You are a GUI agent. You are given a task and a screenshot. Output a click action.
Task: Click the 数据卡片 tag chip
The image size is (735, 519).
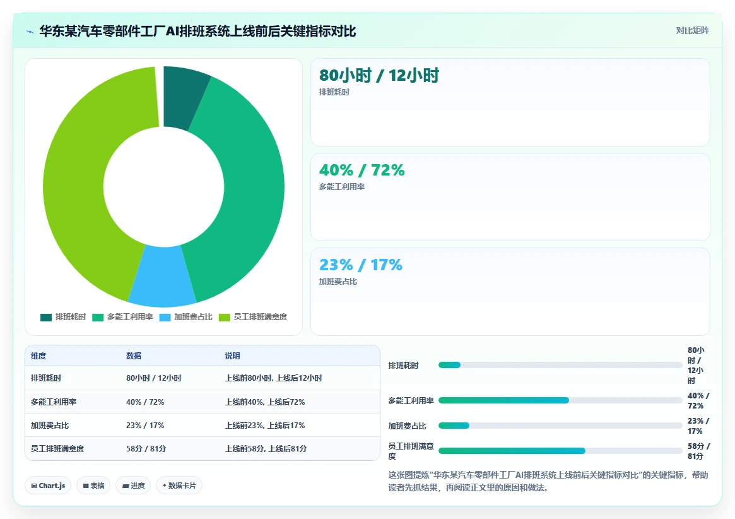point(179,486)
